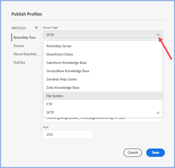Image resolution: width=175 pixels, height=168 pixels.
Task: Choose RoboHelp Server from server type list
Action: pos(103,46)
